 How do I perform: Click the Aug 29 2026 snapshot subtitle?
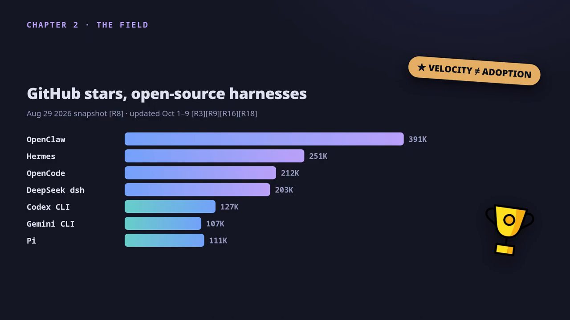coord(142,113)
